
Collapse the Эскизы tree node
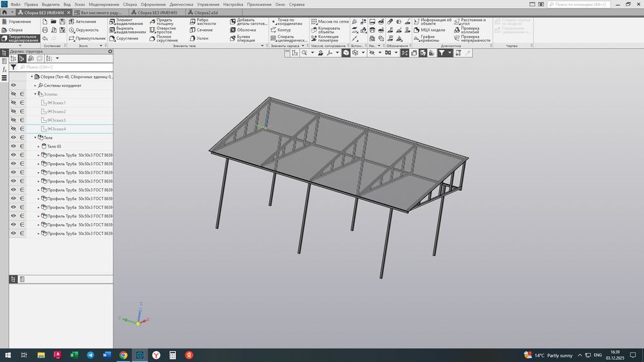[35, 94]
